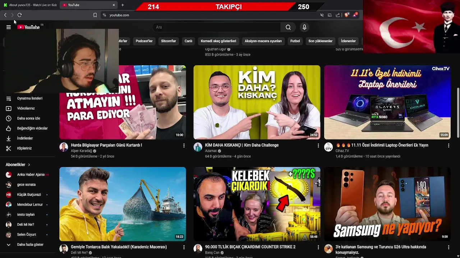Screen dimensions: 460x258
Task: Open the Brave Shields lion icon
Action: pos(346,15)
